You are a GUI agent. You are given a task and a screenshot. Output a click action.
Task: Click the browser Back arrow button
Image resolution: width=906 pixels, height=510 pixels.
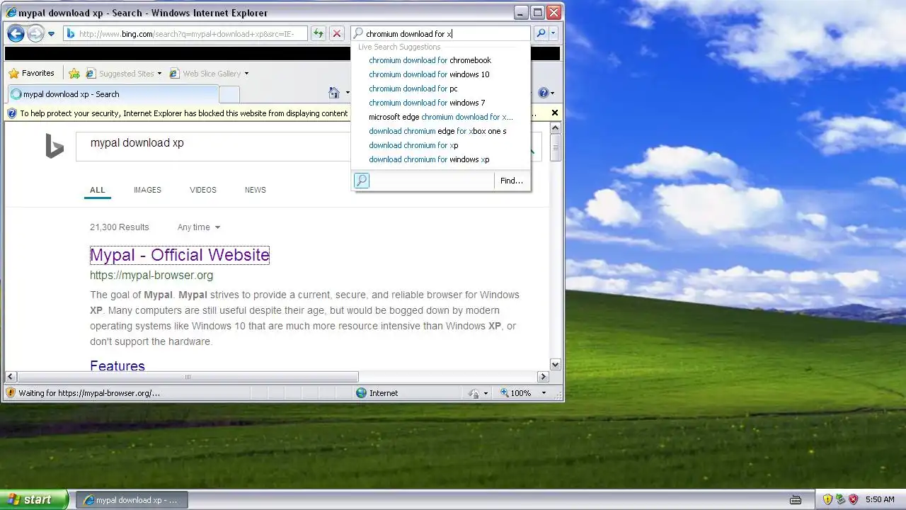[16, 33]
